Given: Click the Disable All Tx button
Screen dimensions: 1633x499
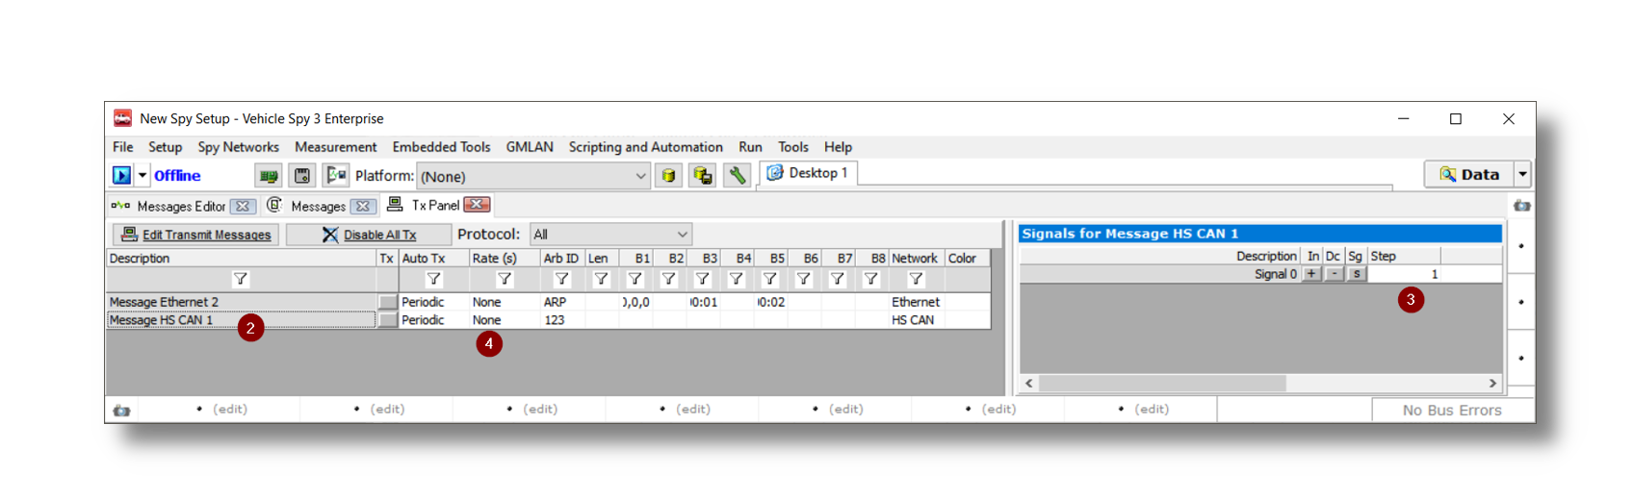Looking at the screenshot, I should point(369,235).
